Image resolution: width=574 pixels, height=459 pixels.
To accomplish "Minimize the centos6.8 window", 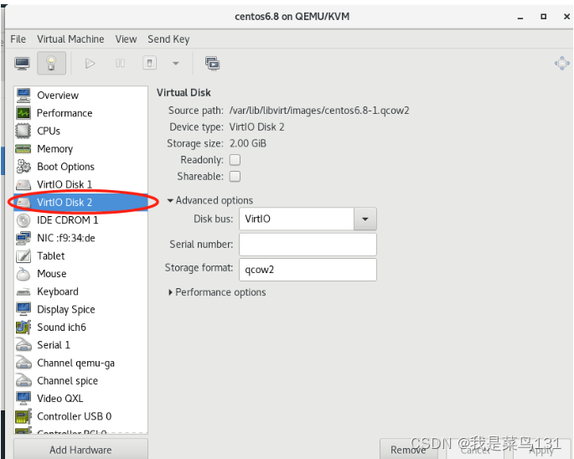I will click(520, 17).
